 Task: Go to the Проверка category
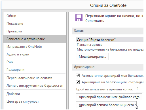(x=35, y=31)
